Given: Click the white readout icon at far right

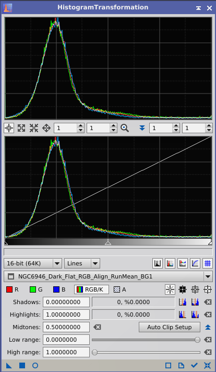Looking at the screenshot, I should (208, 289).
